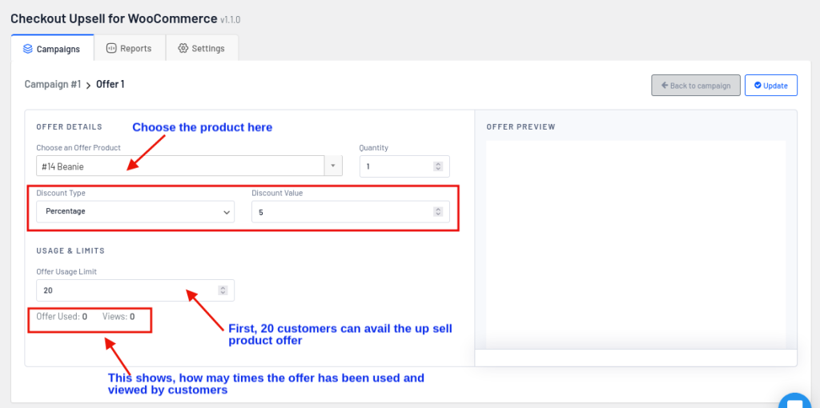Click the 'OFFER PREVIEW' heading
Viewport: 820px width, 408px height.
tap(521, 127)
